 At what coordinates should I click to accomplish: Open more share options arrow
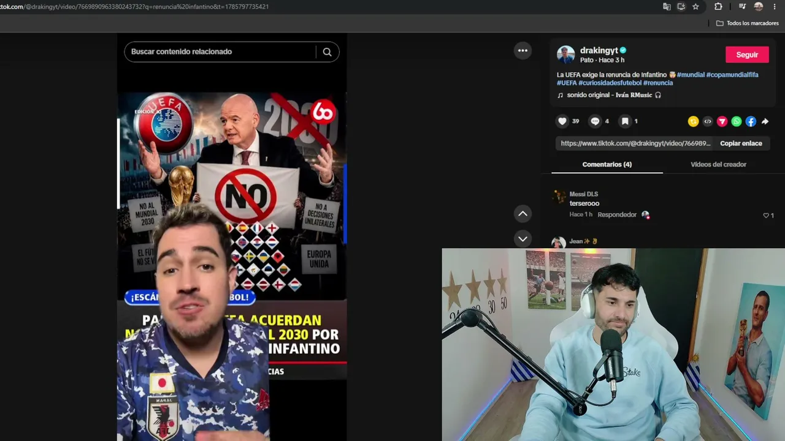click(x=765, y=121)
